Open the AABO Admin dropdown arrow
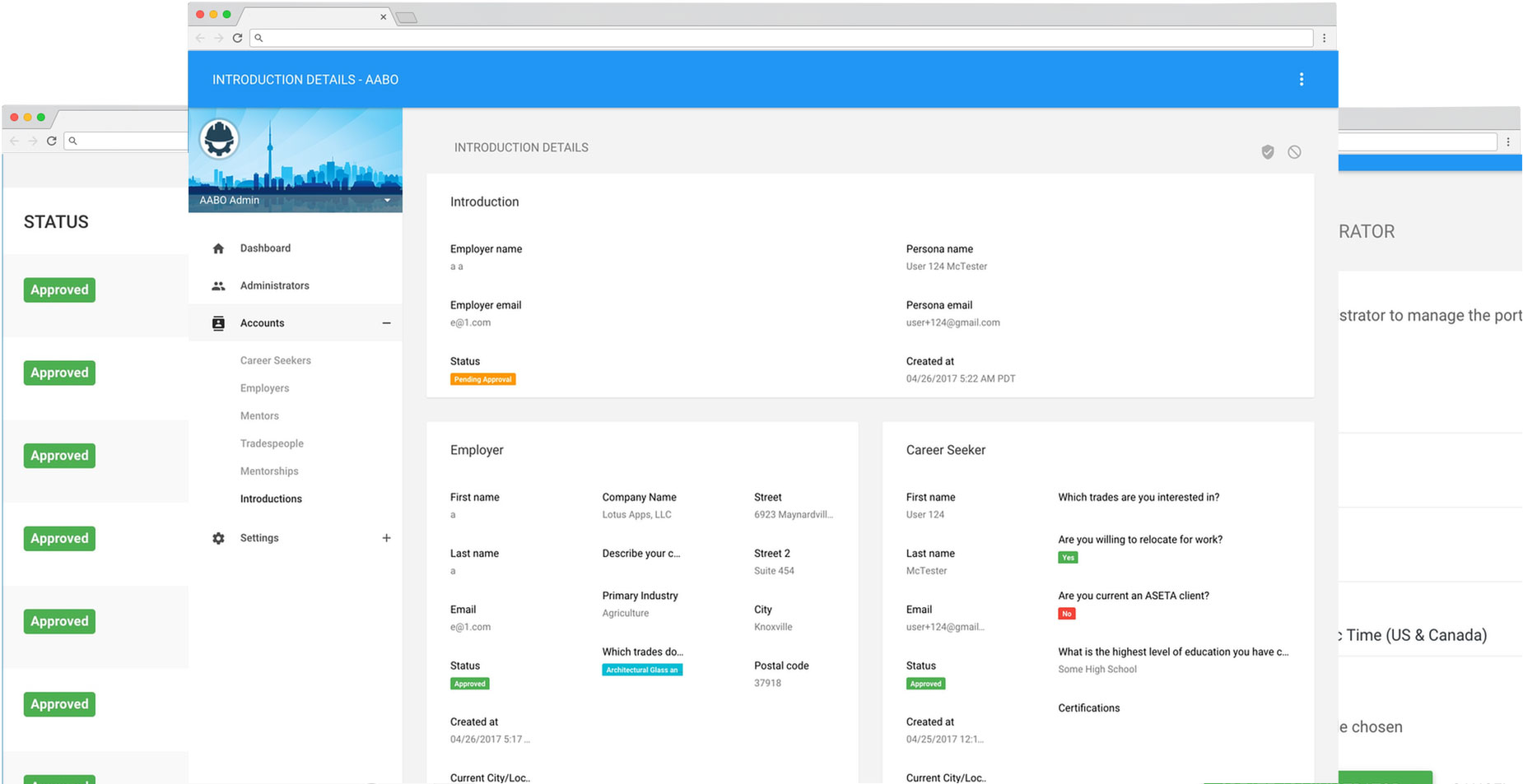The width and height of the screenshot is (1523, 784). (387, 201)
